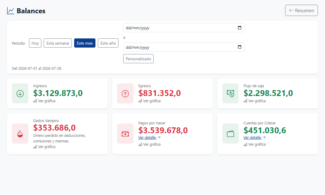The image size is (325, 195).
Task: Go back with the Resumen button
Action: click(x=301, y=10)
